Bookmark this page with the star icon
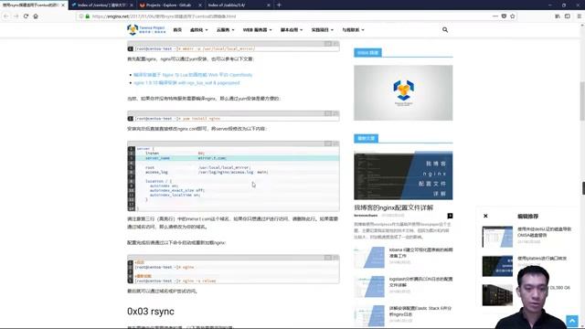The image size is (585, 329). (512, 16)
